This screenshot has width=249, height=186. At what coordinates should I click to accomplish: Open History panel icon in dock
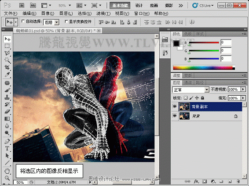tap(165, 53)
